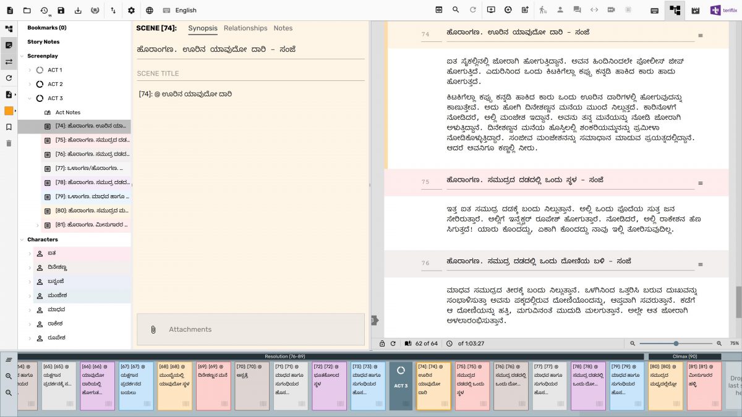Viewport: 742px width, 417px height.
Task: Open search via the magnifier icon
Action: pos(456,11)
